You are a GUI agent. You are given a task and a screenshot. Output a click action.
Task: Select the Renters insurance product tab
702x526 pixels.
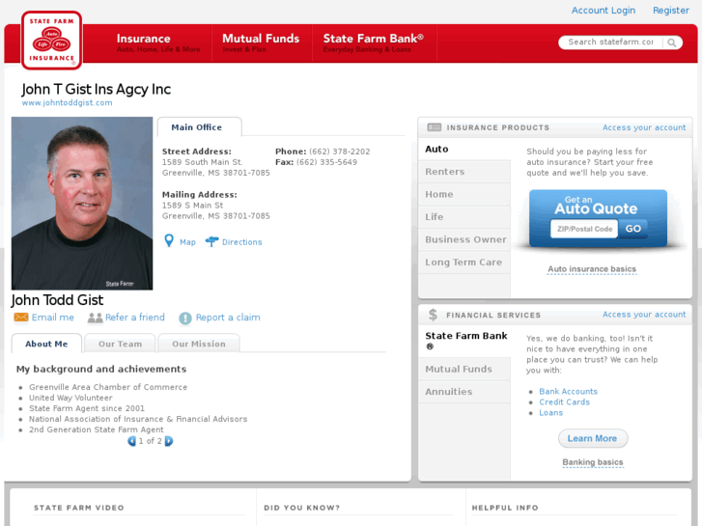point(464,172)
